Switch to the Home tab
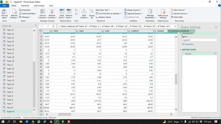This screenshot has height=124, width=221. [x=14, y=6]
